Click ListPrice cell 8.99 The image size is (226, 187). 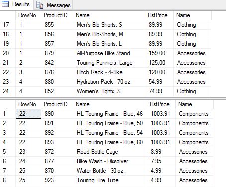click(x=161, y=152)
